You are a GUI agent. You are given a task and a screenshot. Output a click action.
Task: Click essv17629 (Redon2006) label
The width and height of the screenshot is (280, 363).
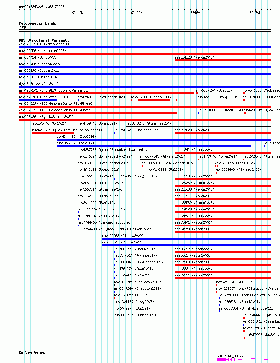pyautogui.click(x=194, y=130)
